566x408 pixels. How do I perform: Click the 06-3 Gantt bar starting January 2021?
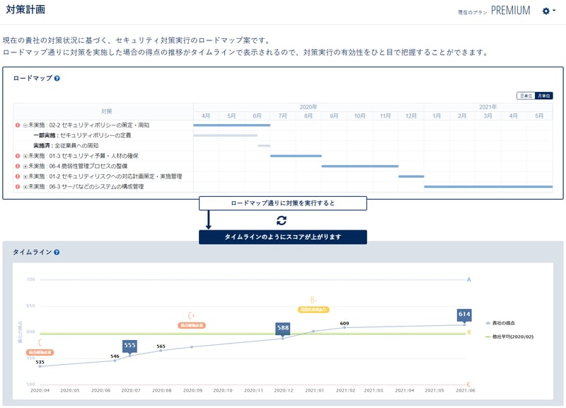coord(488,186)
